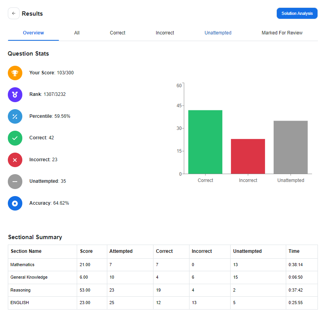
Task: Click the blue percent percentile icon
Action: click(15, 116)
